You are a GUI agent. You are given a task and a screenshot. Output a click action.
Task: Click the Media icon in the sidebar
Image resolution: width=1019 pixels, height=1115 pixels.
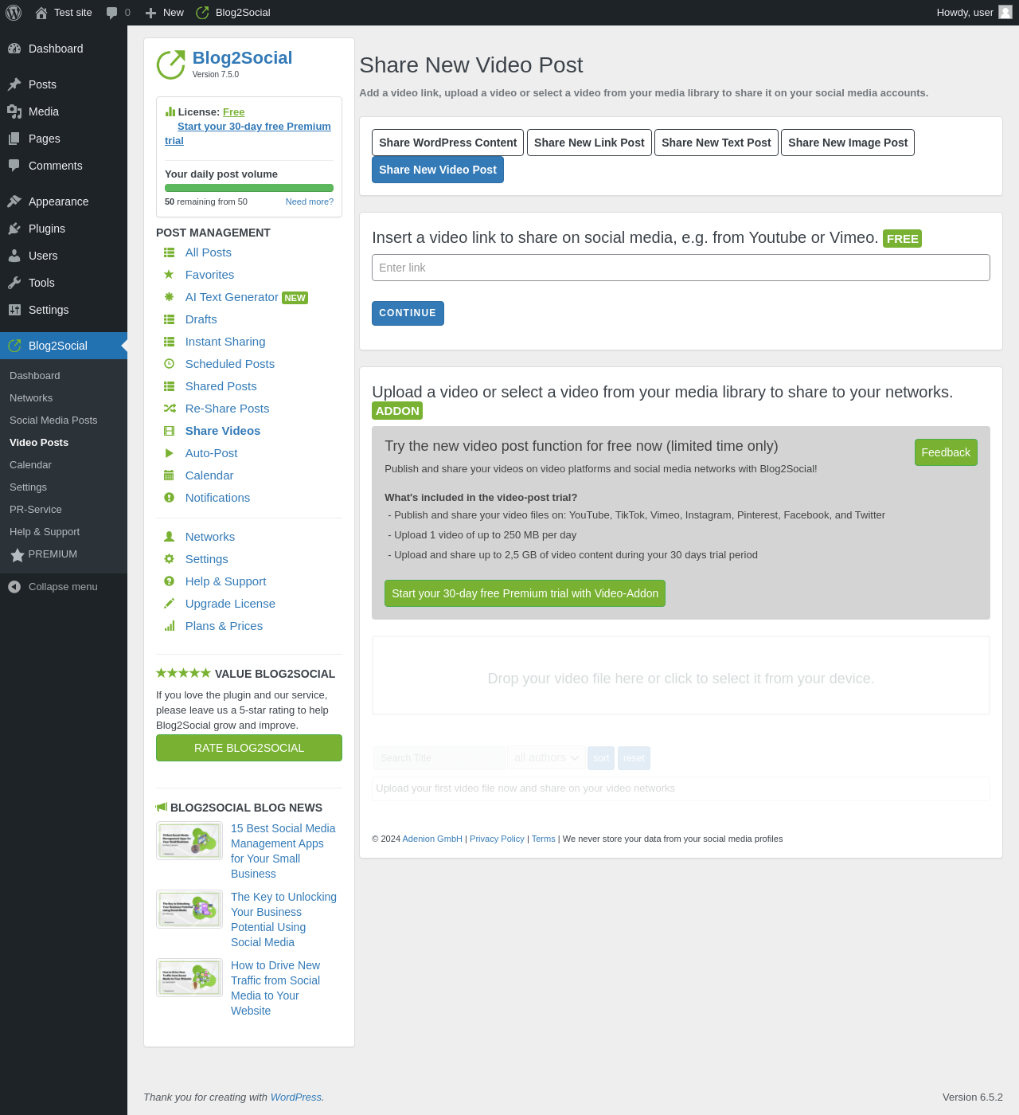(x=14, y=111)
